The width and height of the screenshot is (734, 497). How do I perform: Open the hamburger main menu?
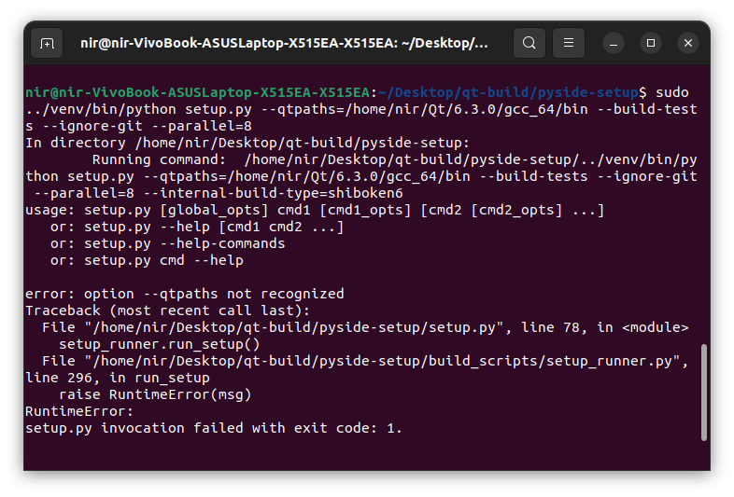568,43
